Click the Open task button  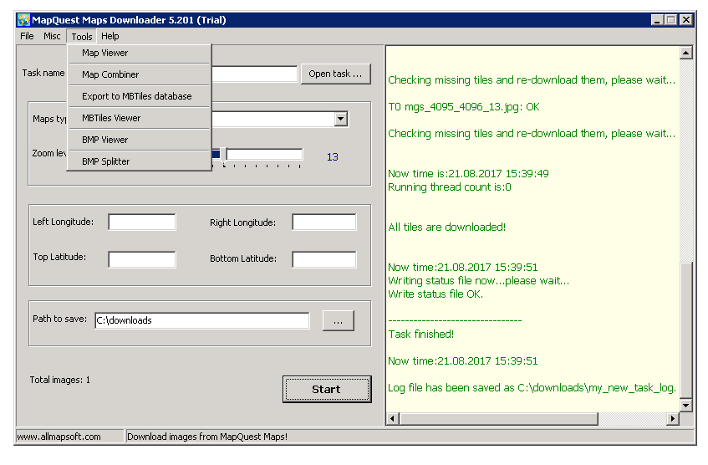coord(335,74)
